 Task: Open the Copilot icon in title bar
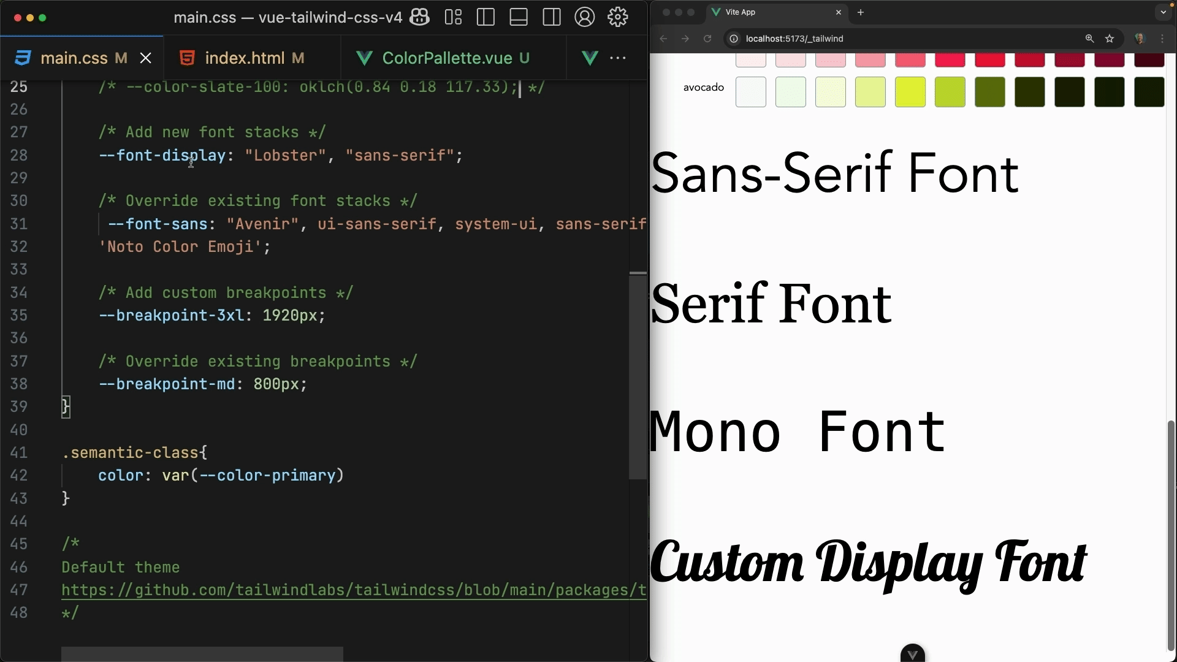[x=419, y=17]
